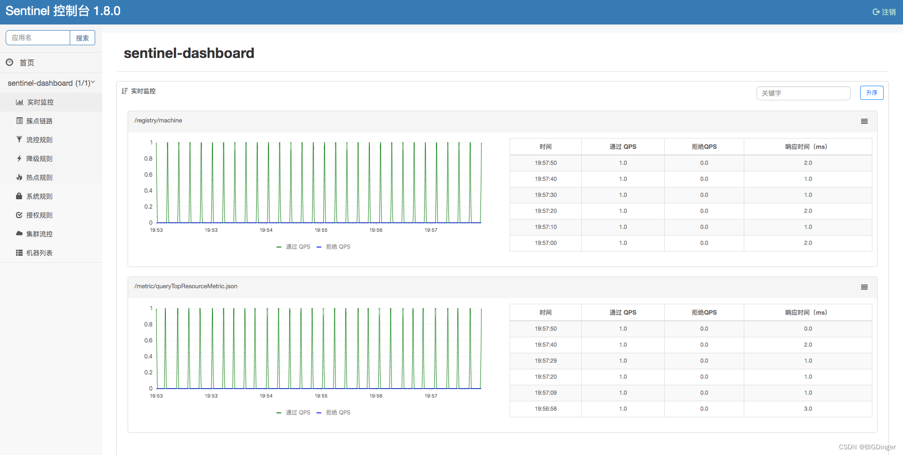Click the /metric/queryTopResourceMetric.json resource title

click(x=186, y=286)
